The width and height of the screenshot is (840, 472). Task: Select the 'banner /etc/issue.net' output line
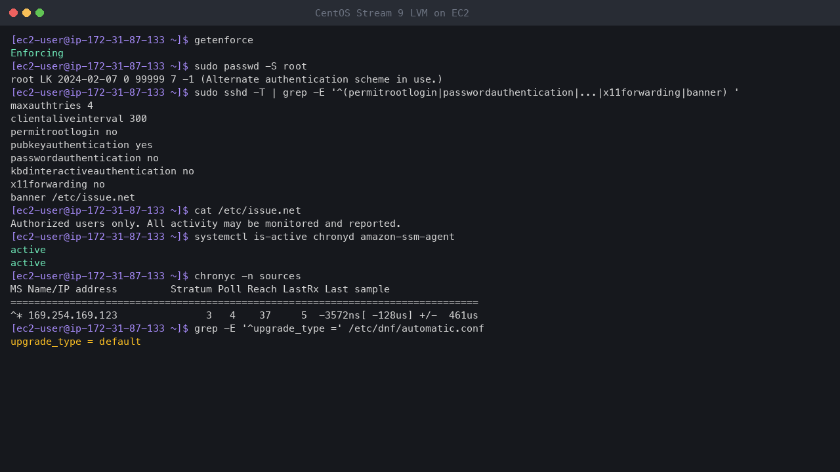pos(73,197)
